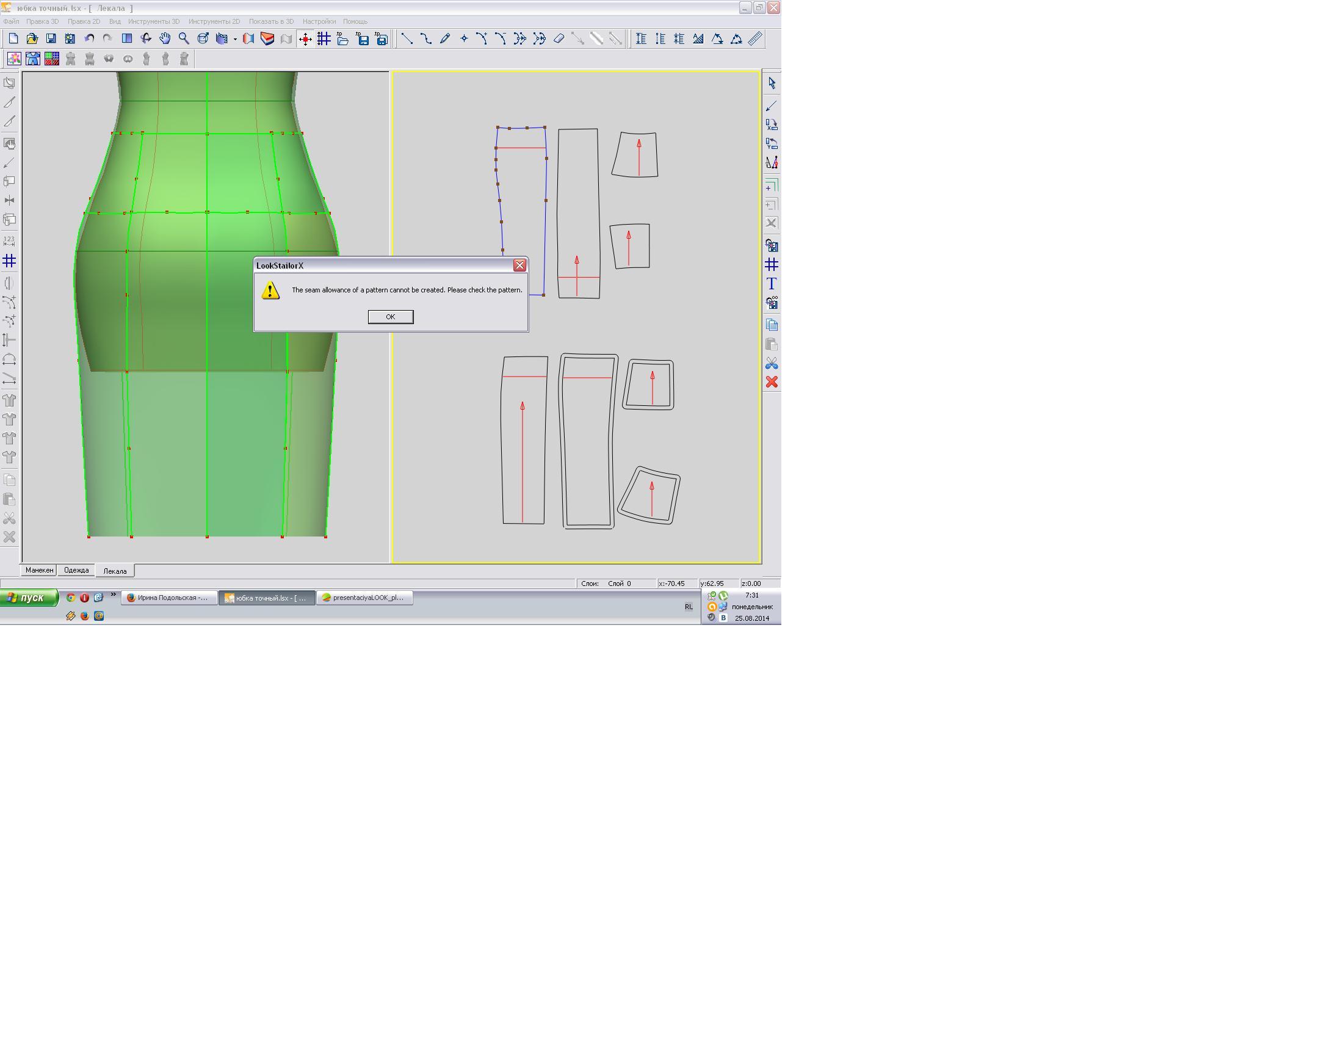Click the undo arrow icon
Viewport: 1324px width, 1048px height.
tap(89, 38)
